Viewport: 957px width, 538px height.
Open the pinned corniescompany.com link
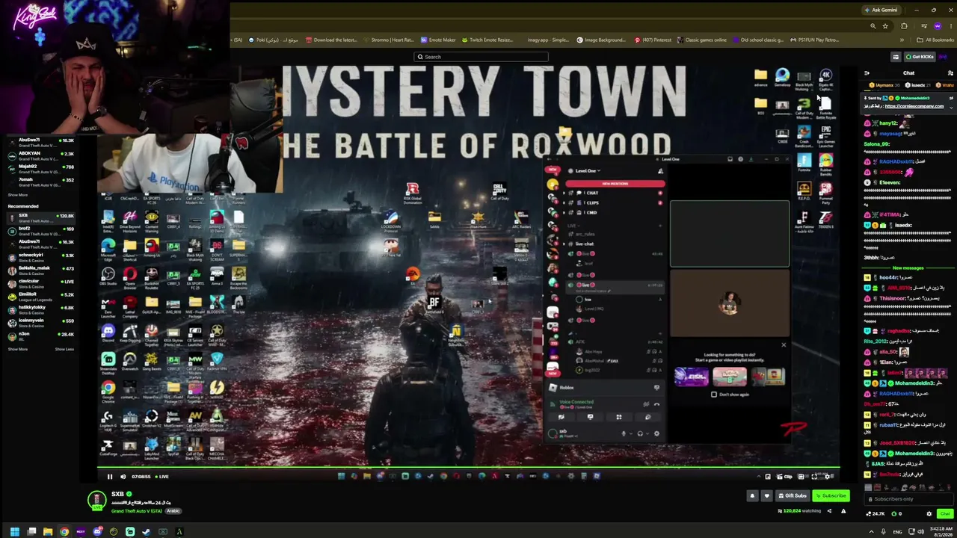coord(914,106)
